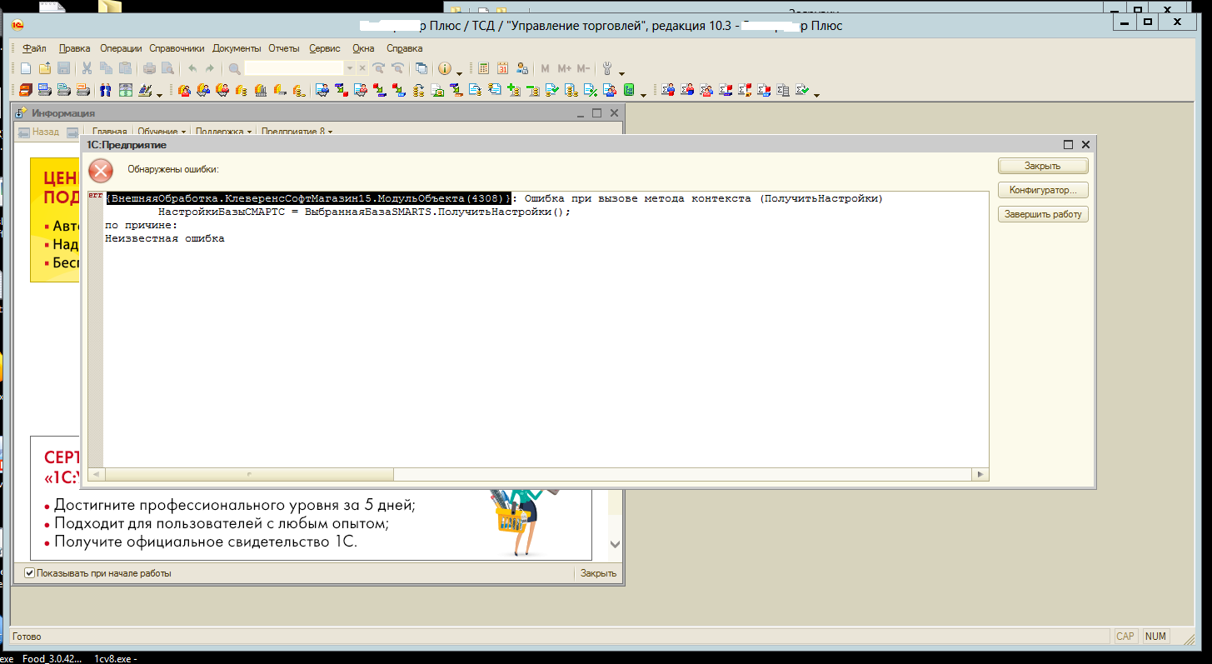Click the sigma icon with green checkmark

pyautogui.click(x=802, y=90)
